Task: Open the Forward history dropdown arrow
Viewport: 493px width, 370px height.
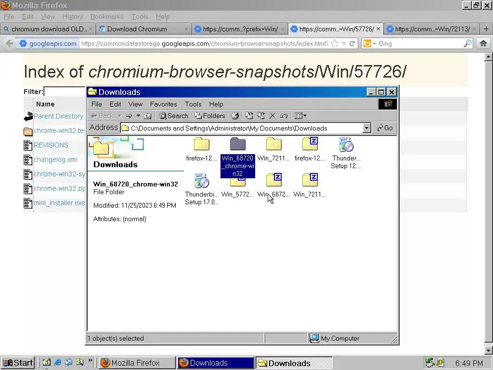Action: 138,116
